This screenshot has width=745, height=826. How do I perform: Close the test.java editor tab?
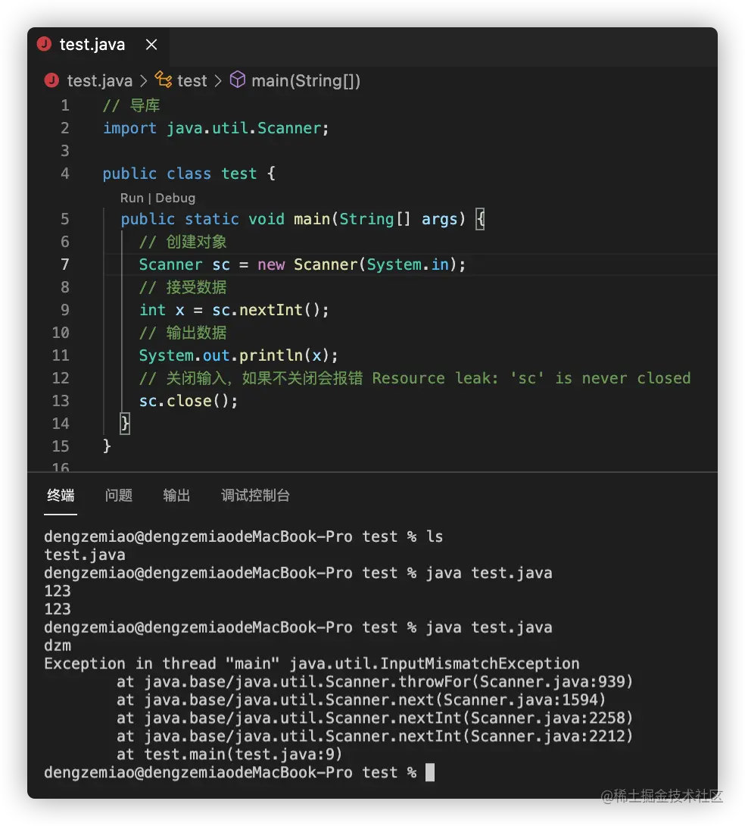pos(151,45)
